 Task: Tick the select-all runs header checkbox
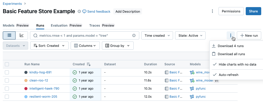coord(7,64)
